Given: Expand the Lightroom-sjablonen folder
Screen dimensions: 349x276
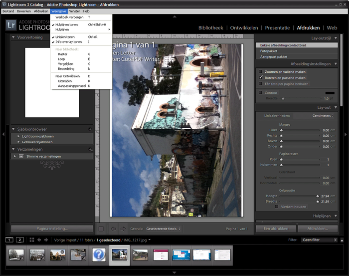Looking at the screenshot, I should [x=18, y=136].
